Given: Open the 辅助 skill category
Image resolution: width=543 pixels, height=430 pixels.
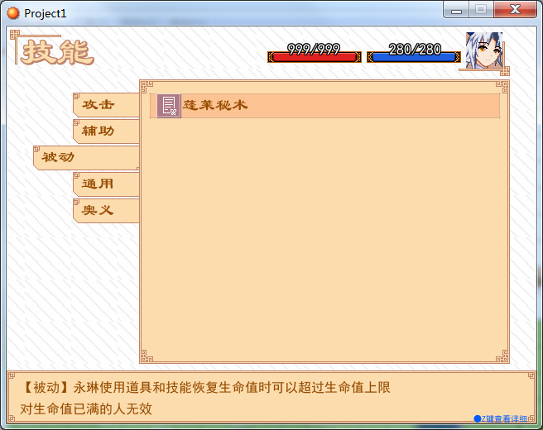Looking at the screenshot, I should (x=106, y=131).
